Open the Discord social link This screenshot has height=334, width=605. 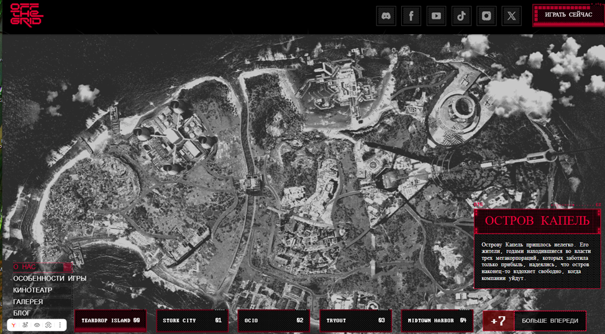click(386, 16)
